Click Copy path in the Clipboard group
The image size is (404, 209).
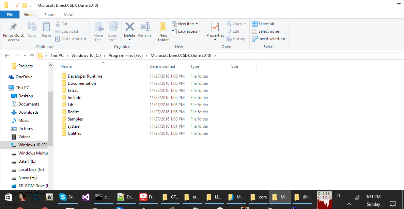click(x=67, y=31)
